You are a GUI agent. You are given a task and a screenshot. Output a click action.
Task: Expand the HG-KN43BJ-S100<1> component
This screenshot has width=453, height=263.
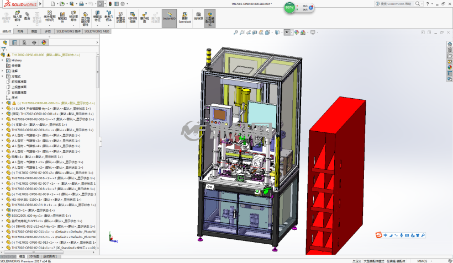pyautogui.click(x=3, y=200)
